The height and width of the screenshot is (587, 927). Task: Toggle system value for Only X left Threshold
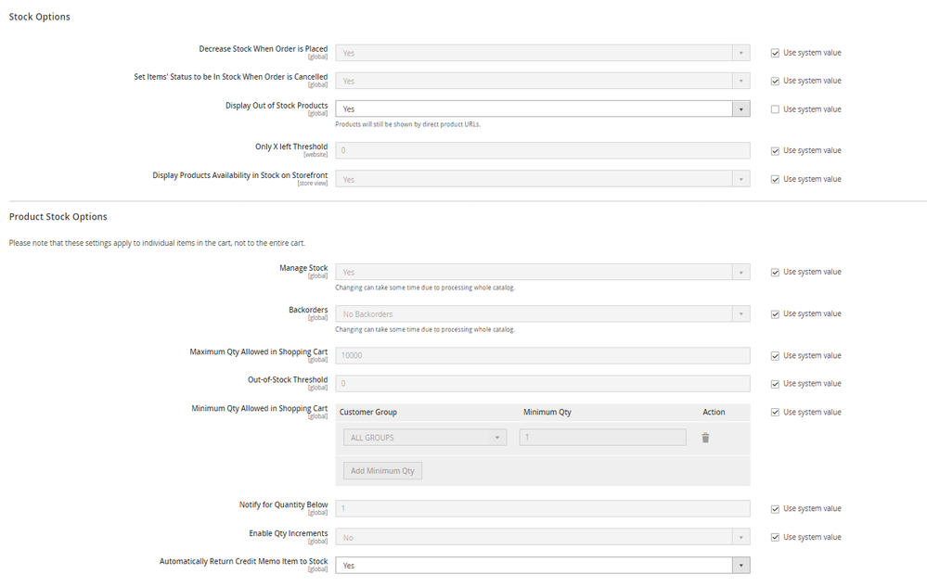(775, 150)
